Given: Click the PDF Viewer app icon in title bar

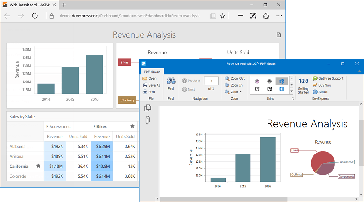Looking at the screenshot, I should coord(143,63).
